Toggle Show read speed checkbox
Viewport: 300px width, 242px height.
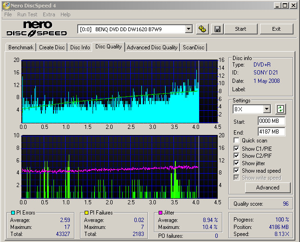coord(236,170)
